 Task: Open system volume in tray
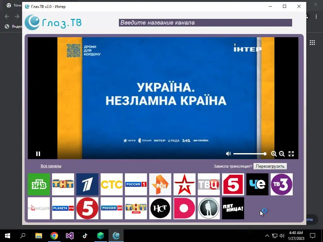pyautogui.click(x=282, y=236)
